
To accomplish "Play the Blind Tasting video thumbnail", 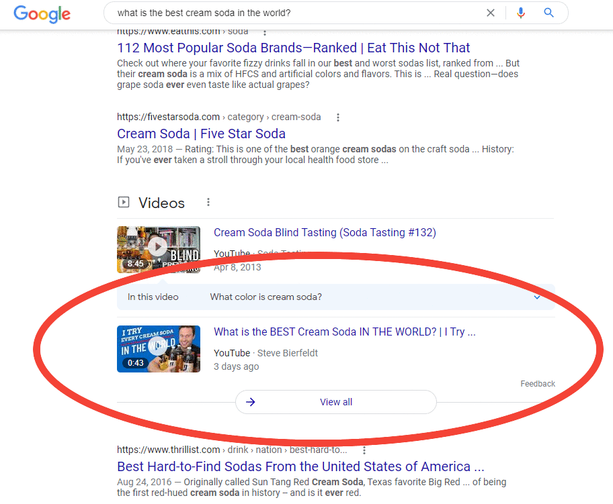I will [159, 250].
